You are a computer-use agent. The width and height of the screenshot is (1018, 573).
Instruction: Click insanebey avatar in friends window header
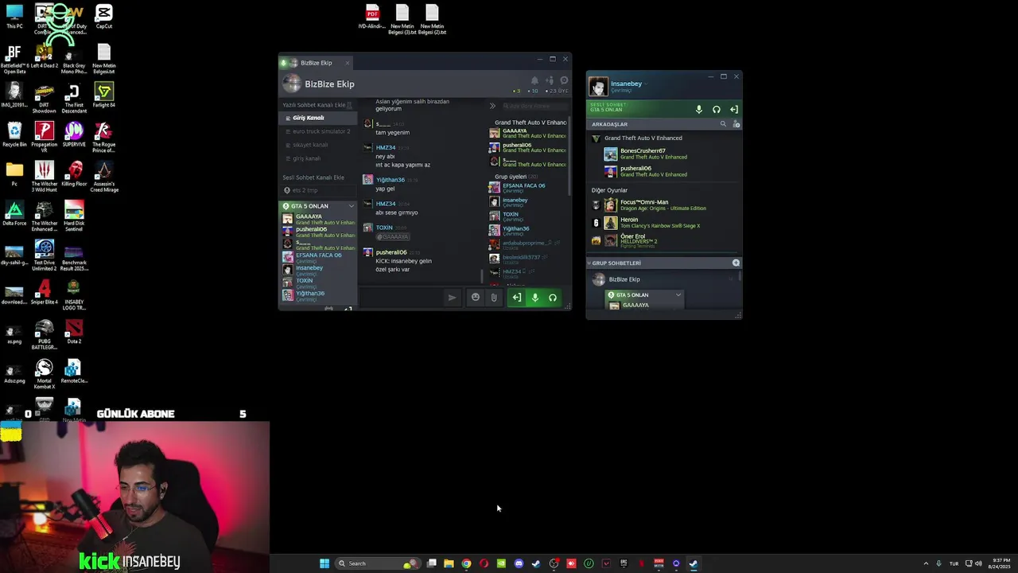pyautogui.click(x=599, y=86)
